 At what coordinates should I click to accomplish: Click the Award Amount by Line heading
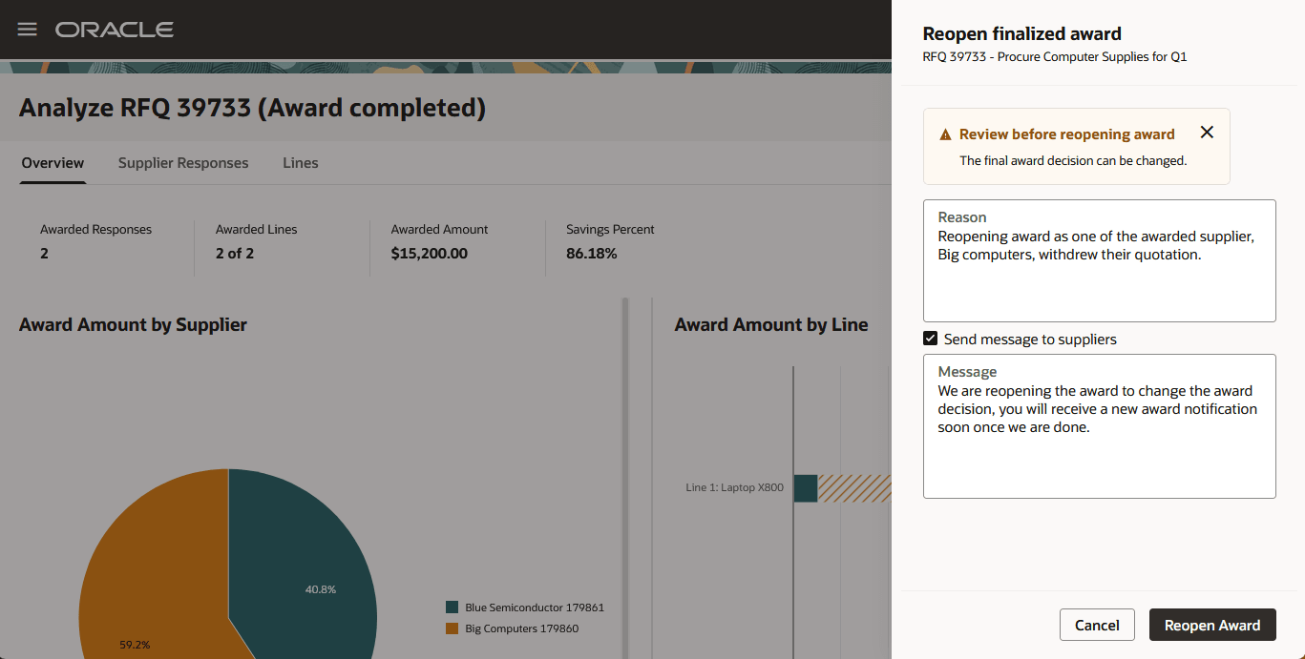[x=771, y=324]
